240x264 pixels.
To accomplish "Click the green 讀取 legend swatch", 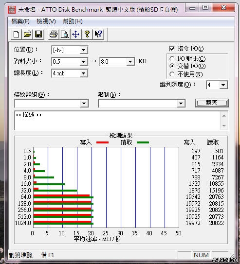I will pos(143,142).
